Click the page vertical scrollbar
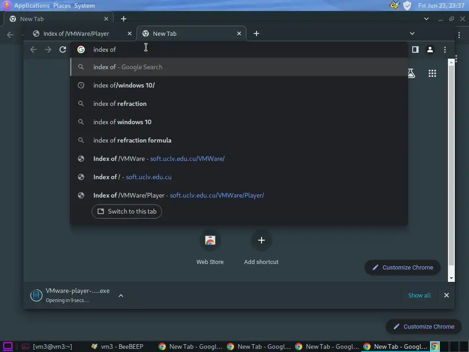 coord(451,165)
